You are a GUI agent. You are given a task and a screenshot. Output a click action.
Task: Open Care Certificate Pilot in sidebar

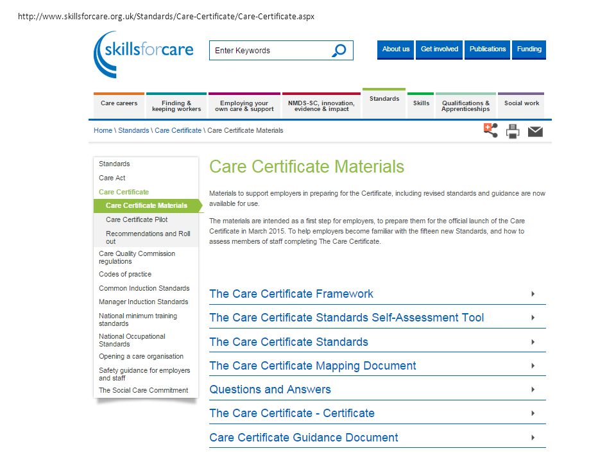coord(137,219)
